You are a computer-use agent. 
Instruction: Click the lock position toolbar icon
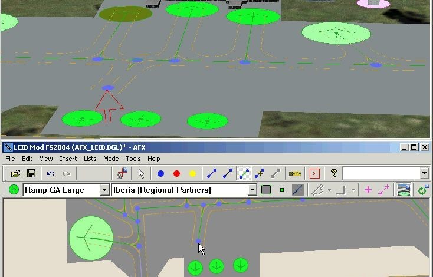123,174
